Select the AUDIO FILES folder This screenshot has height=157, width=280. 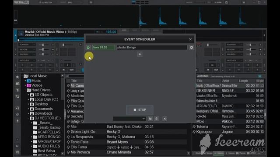(49, 146)
